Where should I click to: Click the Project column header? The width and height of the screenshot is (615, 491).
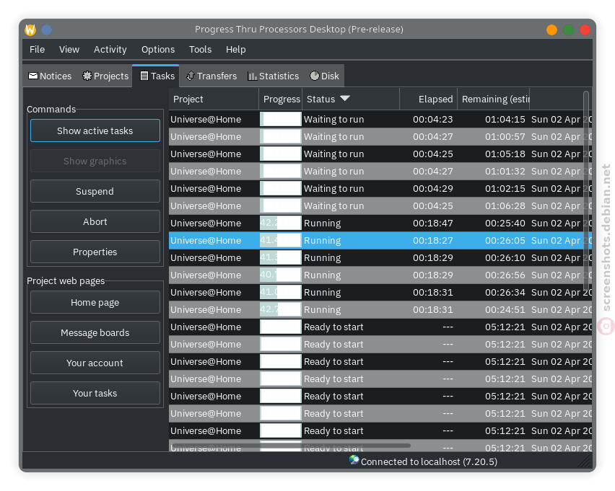214,99
